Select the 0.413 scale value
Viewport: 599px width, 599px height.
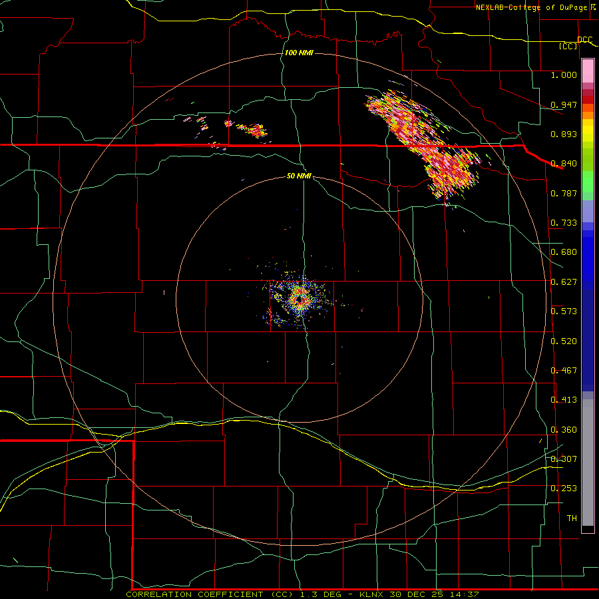564,400
